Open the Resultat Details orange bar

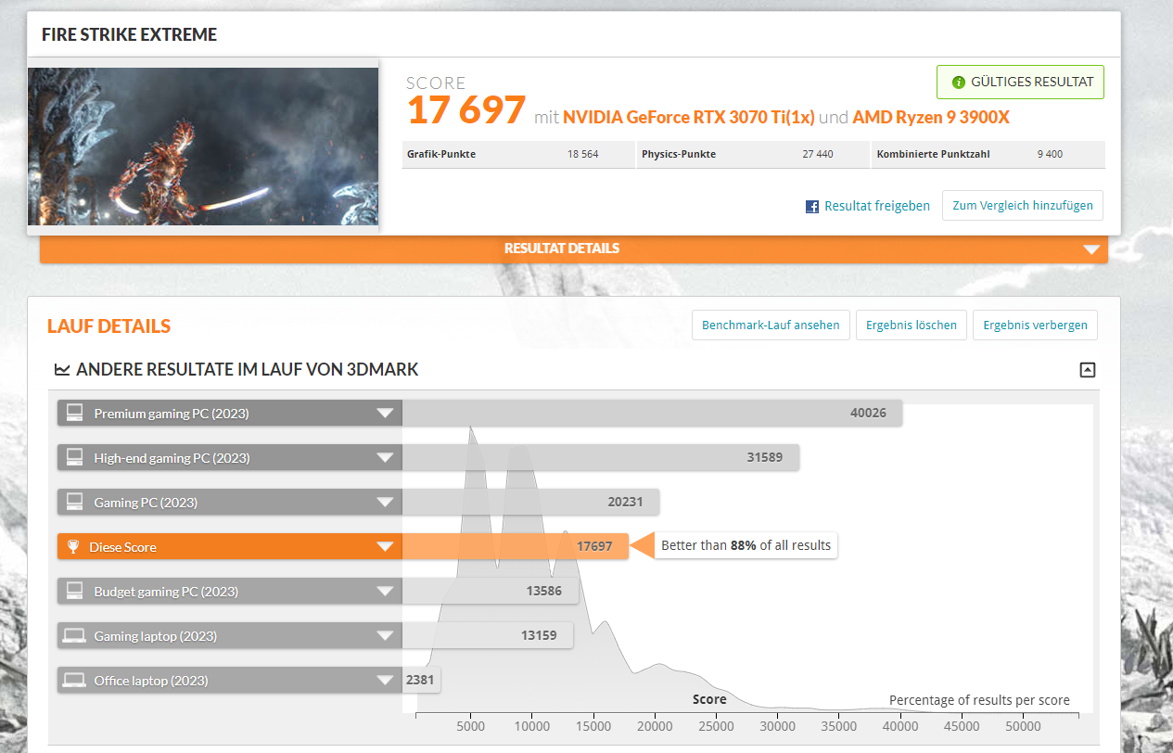tap(574, 249)
